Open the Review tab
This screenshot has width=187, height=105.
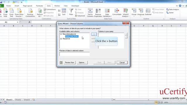[x=57, y=6]
